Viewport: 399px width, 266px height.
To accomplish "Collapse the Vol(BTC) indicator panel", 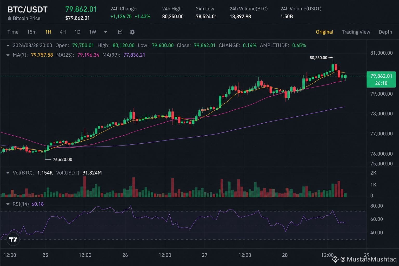I will pos(8,173).
